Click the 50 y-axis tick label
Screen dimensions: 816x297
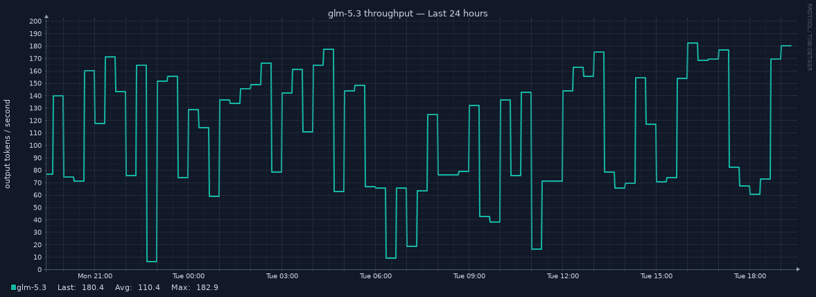point(37,207)
